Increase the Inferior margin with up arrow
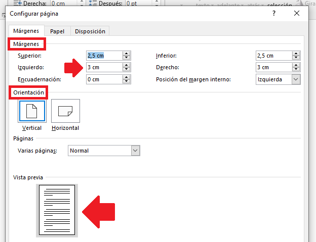The width and height of the screenshot is (316, 242). (x=296, y=54)
